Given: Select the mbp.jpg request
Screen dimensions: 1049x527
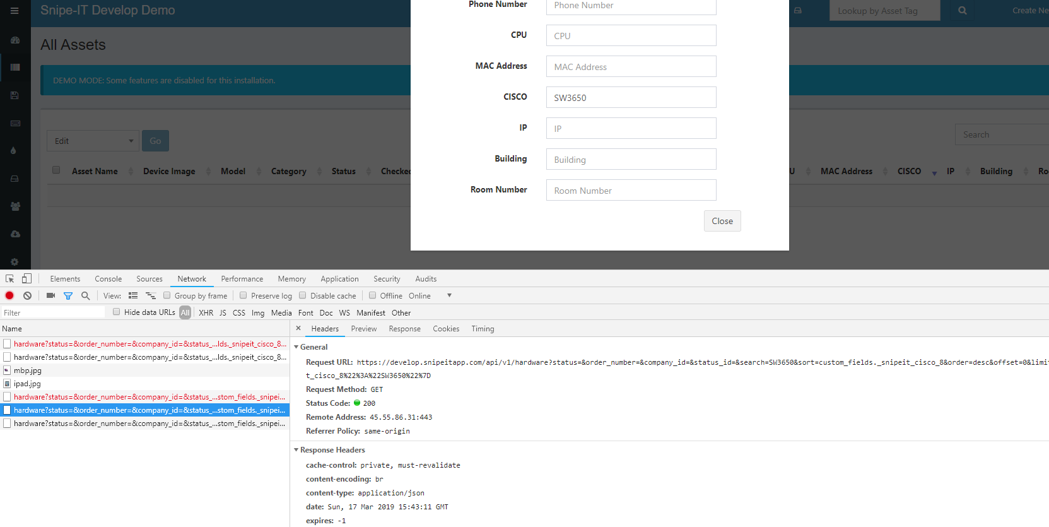Looking at the screenshot, I should 144,370.
